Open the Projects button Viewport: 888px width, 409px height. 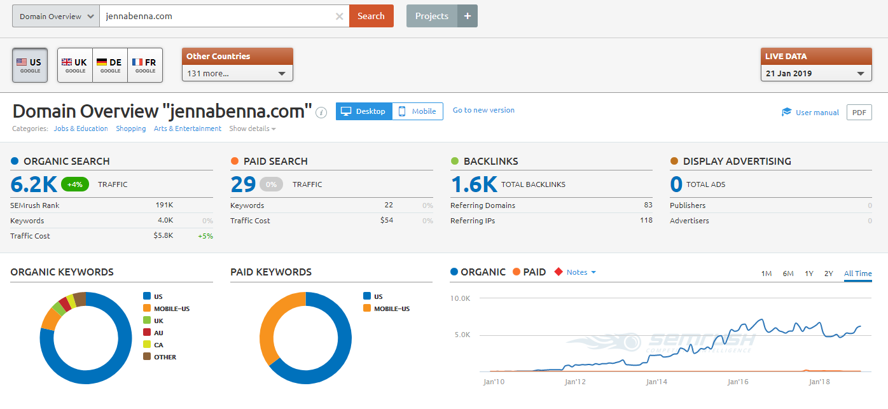(x=432, y=16)
